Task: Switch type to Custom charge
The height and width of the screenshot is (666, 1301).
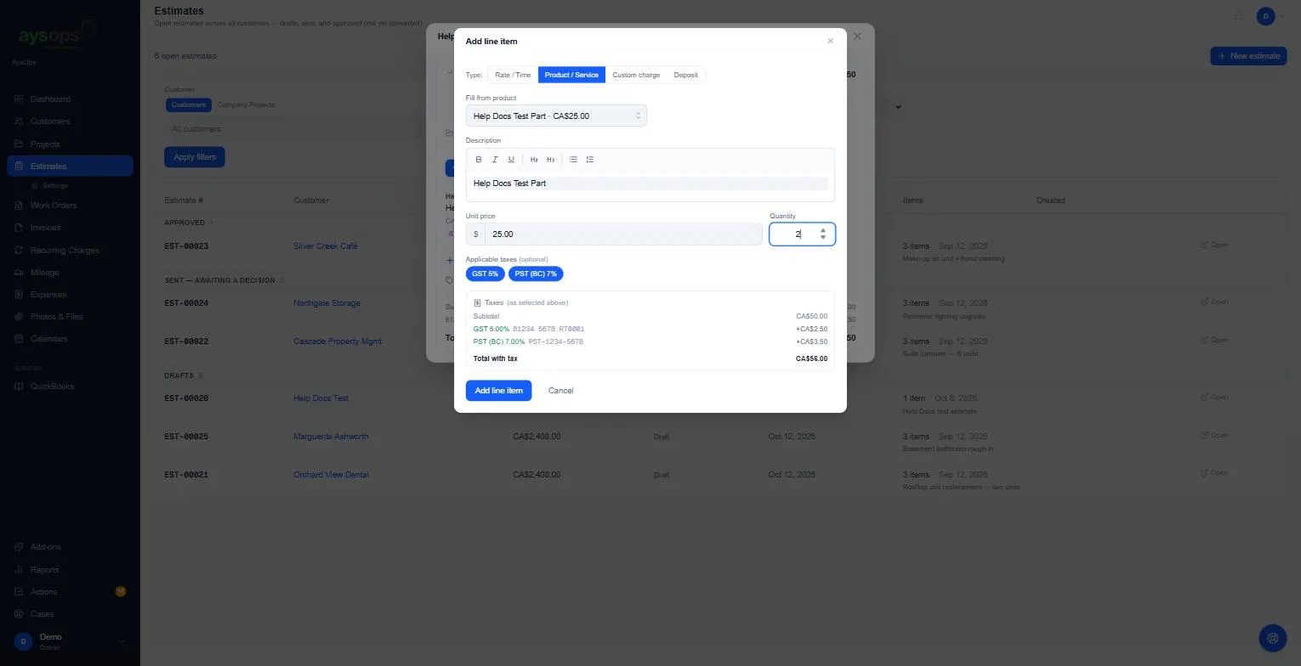Action: [636, 75]
